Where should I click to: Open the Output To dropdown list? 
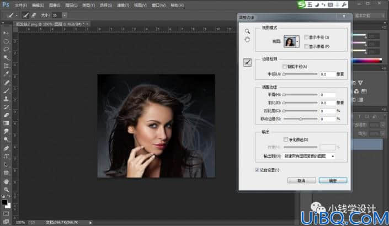pyautogui.click(x=309, y=156)
